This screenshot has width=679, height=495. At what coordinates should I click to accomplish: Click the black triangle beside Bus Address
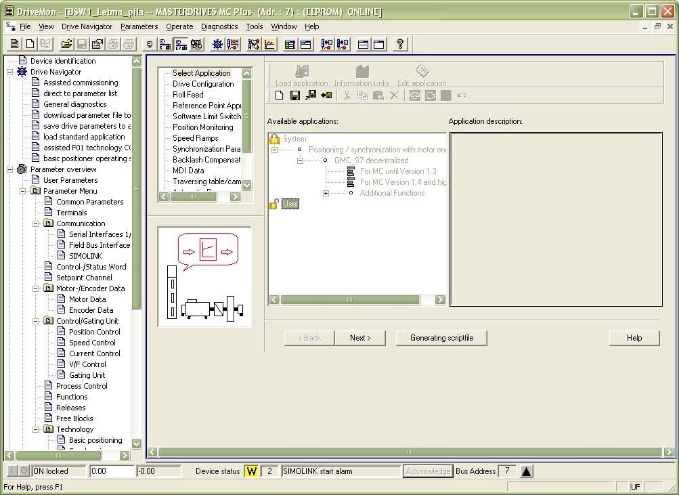(526, 471)
